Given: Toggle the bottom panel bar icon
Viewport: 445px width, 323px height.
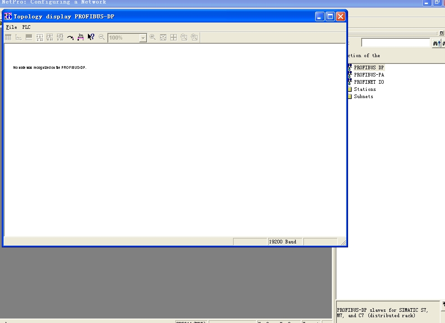Looking at the screenshot, I should tap(29, 37).
